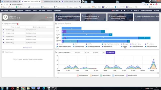Screen dimensions: 161x90
Task: Open the Обращения menu
Action: point(20,10)
